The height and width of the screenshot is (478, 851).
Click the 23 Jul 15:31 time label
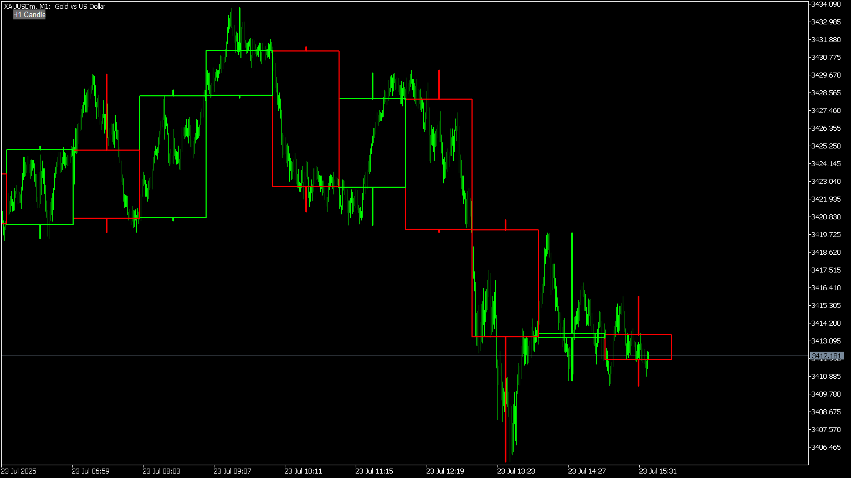(x=658, y=471)
